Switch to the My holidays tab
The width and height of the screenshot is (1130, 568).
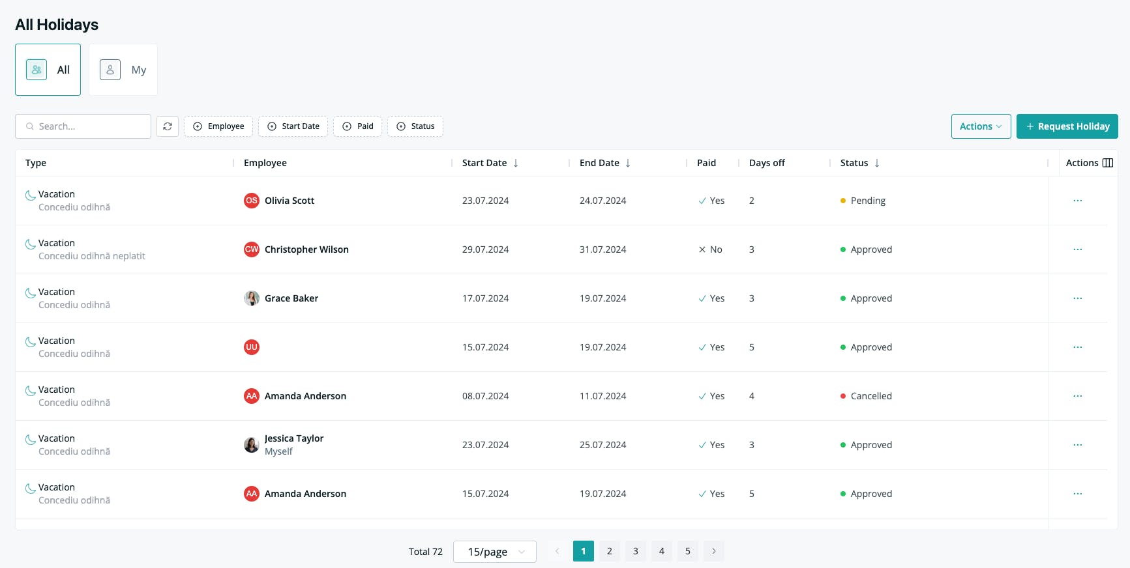click(123, 70)
